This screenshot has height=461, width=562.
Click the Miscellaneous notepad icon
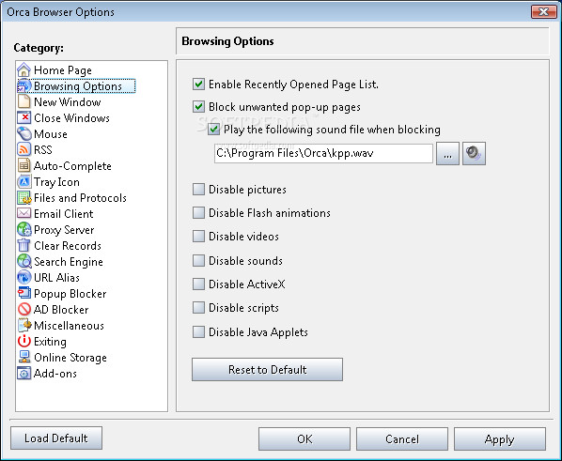24,325
